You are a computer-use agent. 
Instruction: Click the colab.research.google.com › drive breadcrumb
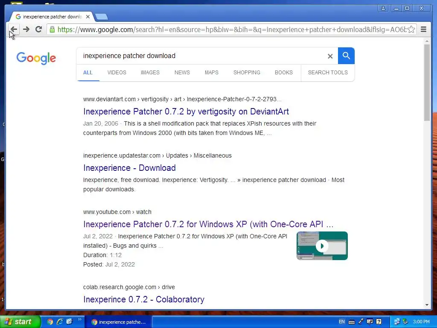tap(129, 287)
